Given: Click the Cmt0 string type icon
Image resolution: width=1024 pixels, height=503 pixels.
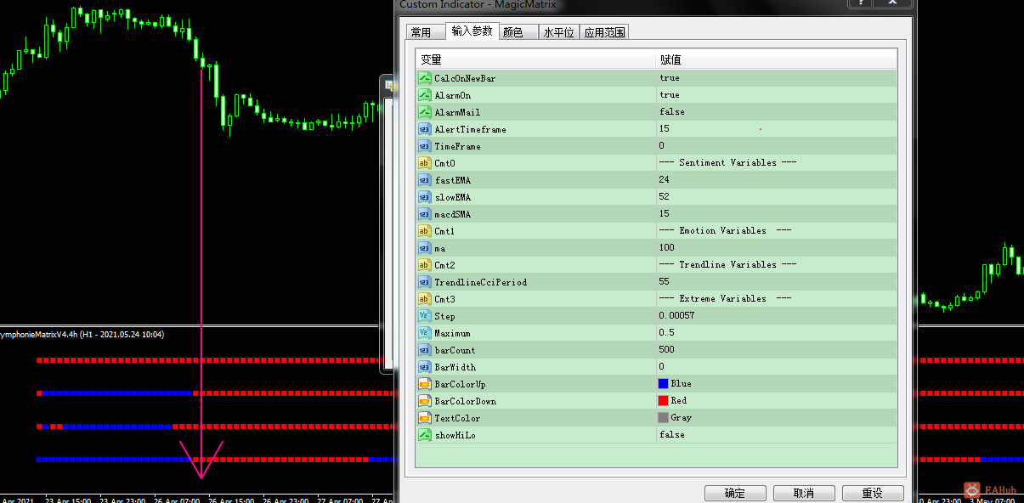Looking at the screenshot, I should coord(424,163).
